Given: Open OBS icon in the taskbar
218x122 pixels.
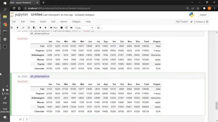Looking at the screenshot, I should coord(5,47).
